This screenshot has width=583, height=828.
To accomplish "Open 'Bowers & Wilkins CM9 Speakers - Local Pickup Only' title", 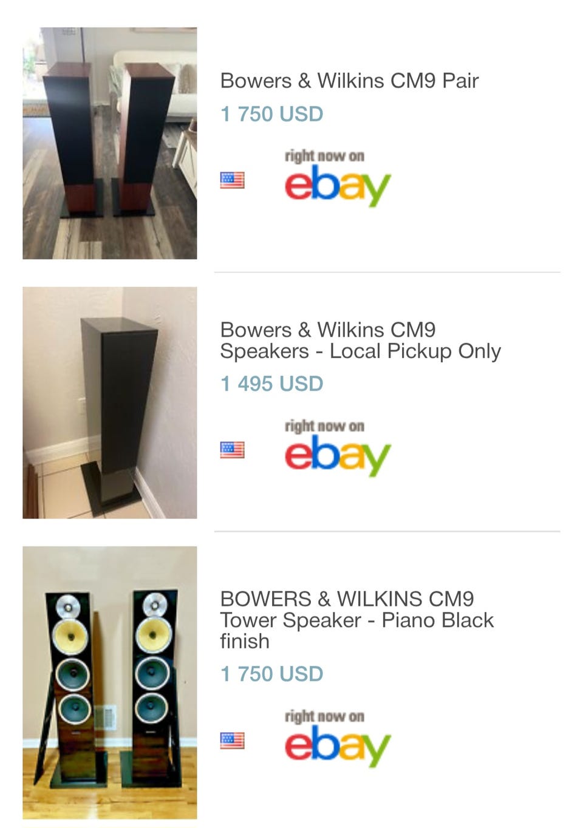I will [360, 341].
